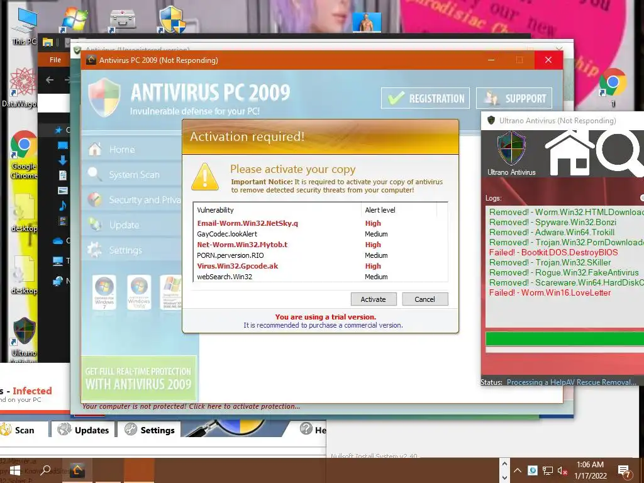Open the Windows Start menu
This screenshot has height=483, width=644.
15,470
